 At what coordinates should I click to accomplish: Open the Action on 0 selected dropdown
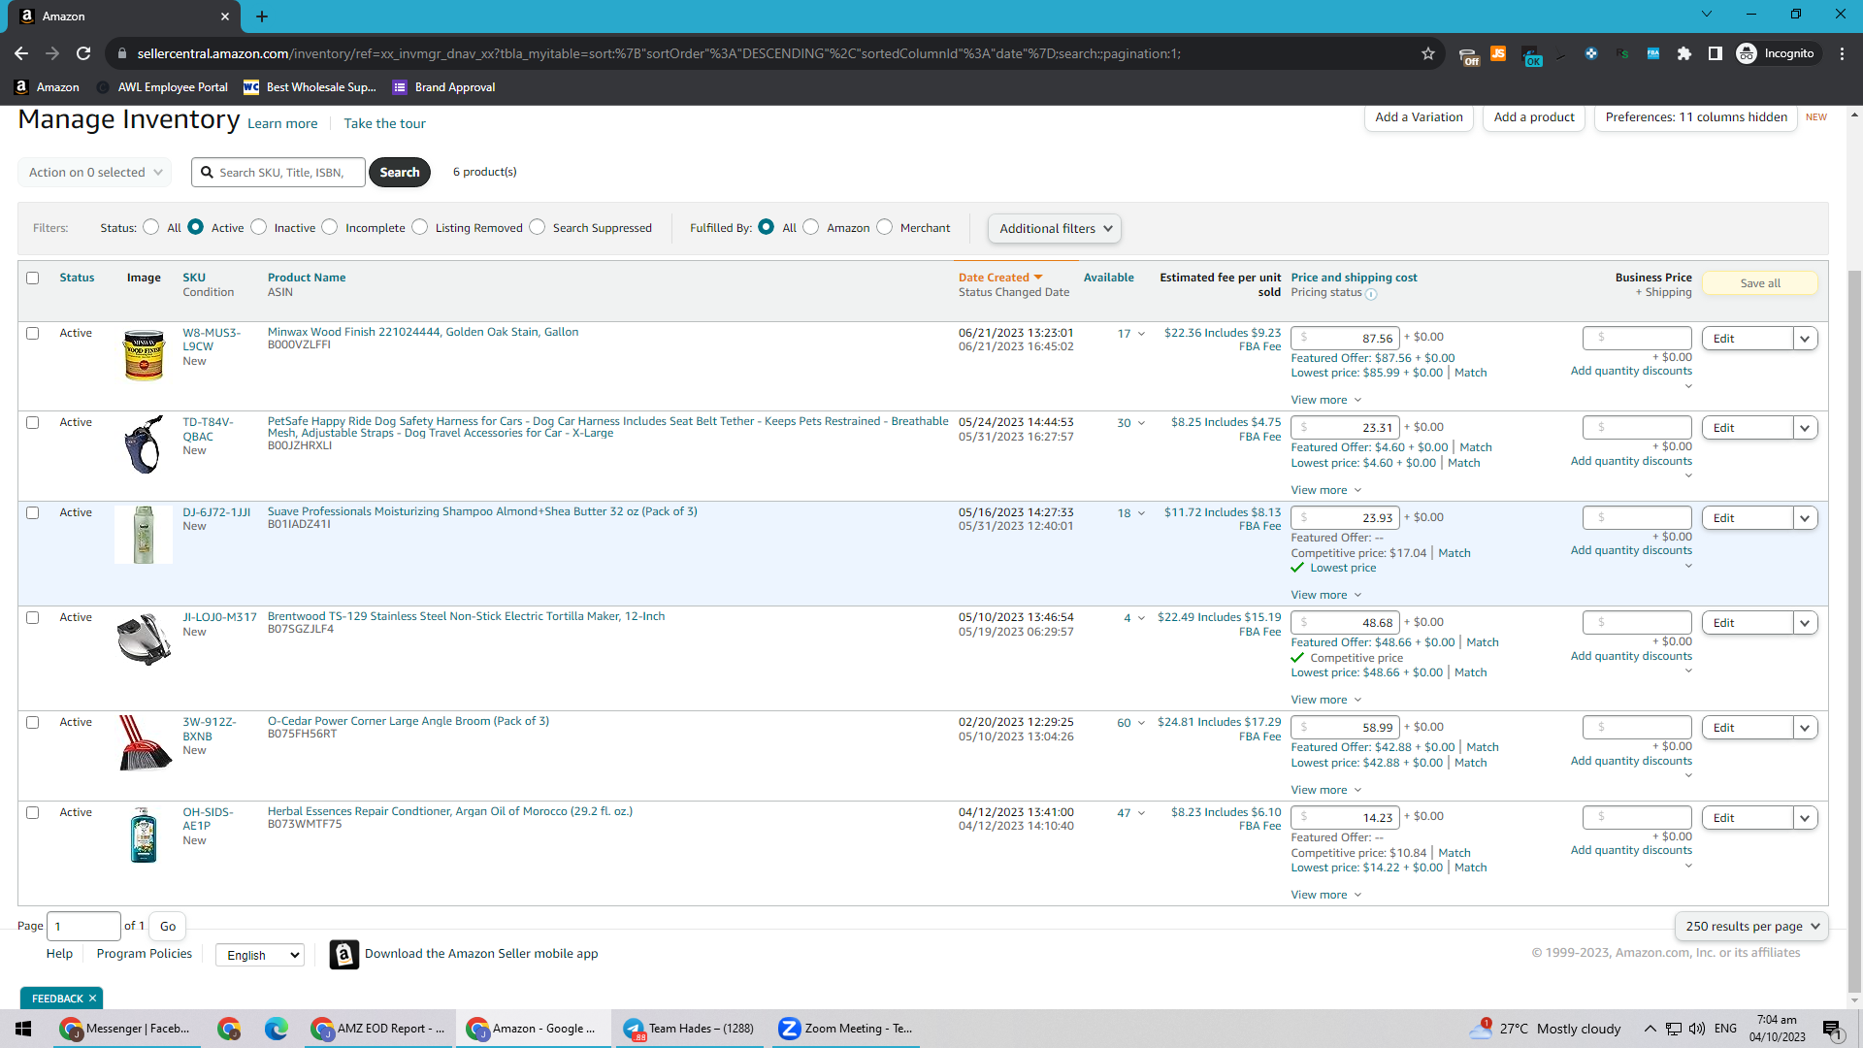tap(95, 173)
